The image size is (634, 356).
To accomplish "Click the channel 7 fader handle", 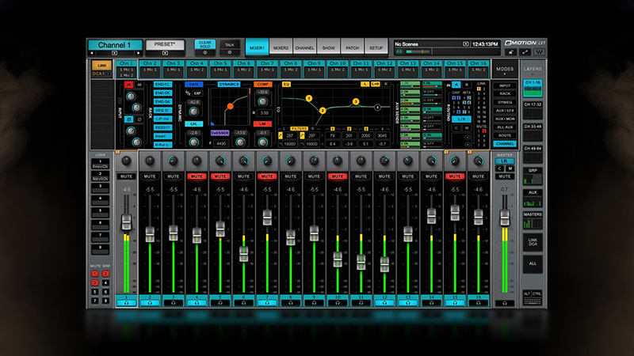I will 267,217.
